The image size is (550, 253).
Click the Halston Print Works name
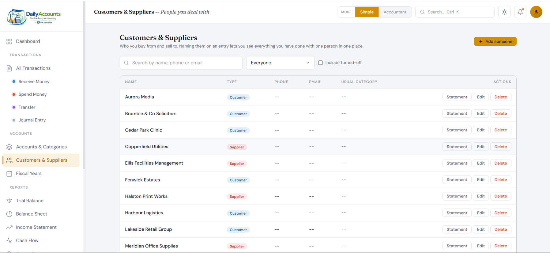(146, 196)
